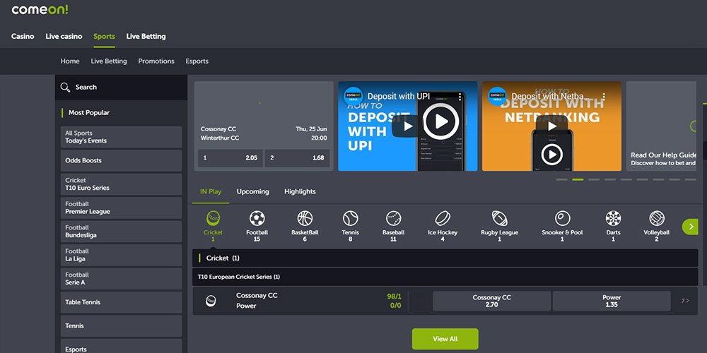Select the active green carousel indicator
This screenshot has width=707, height=353.
(578, 179)
